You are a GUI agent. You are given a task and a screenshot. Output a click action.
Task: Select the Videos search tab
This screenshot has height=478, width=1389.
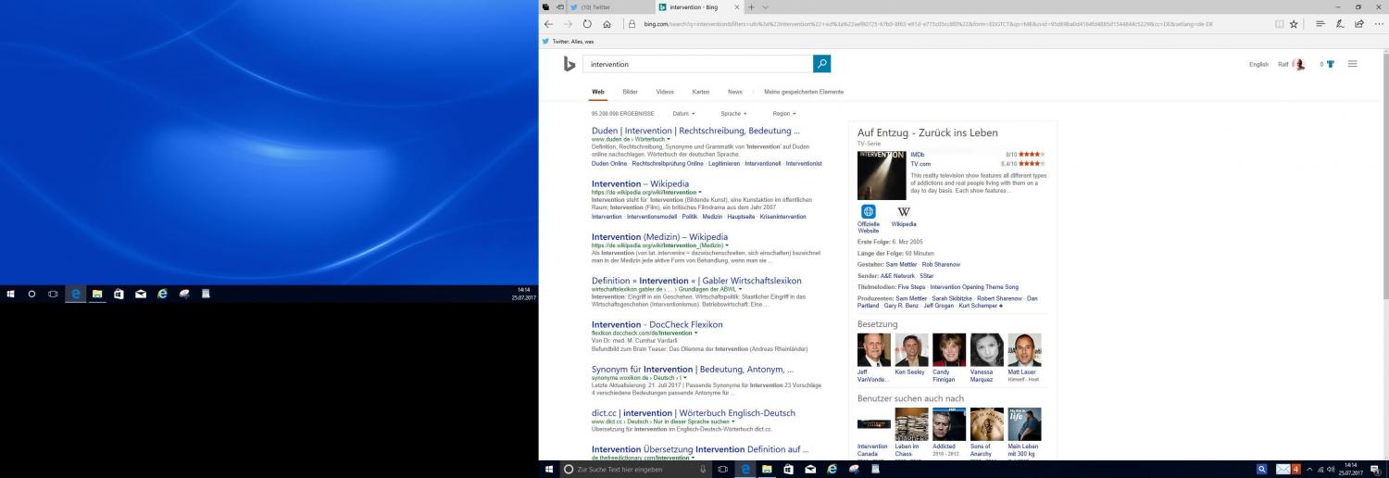(665, 92)
